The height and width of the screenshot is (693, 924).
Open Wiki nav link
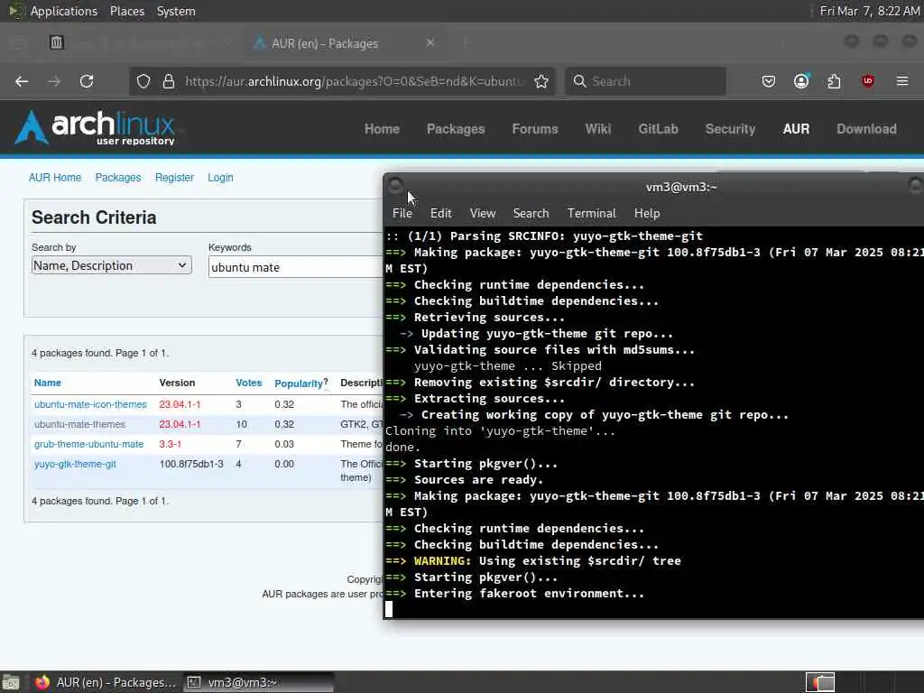click(598, 129)
